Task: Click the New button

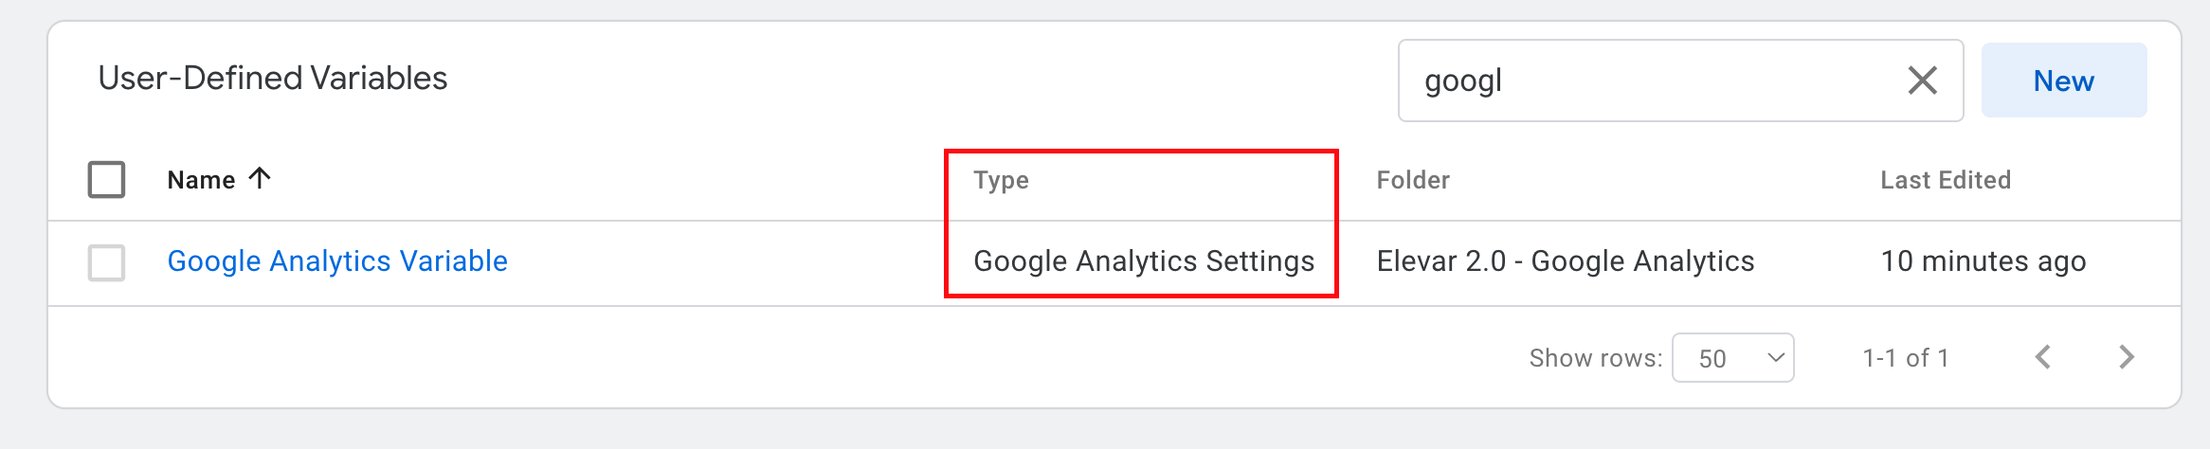Action: pos(2063,81)
